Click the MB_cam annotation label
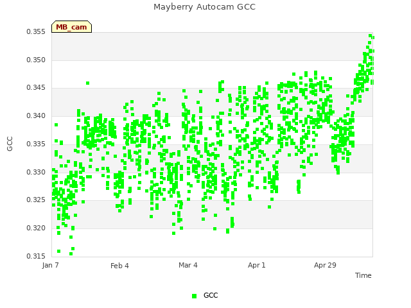 (x=71, y=27)
